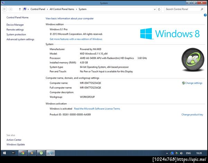Click the taskbar clock showing 10:28
The image size is (208, 163).
[199, 153]
